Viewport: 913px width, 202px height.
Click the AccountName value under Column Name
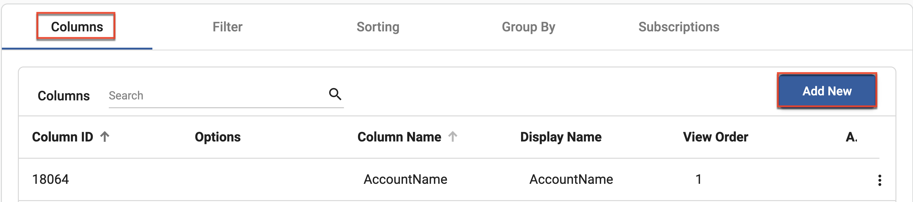pos(406,179)
